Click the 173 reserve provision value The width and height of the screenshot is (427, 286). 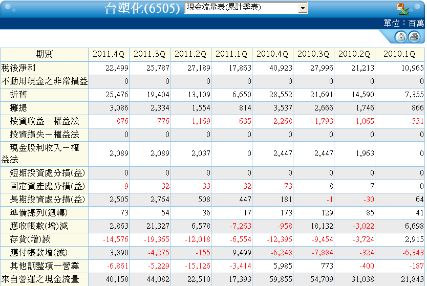tap(286, 213)
